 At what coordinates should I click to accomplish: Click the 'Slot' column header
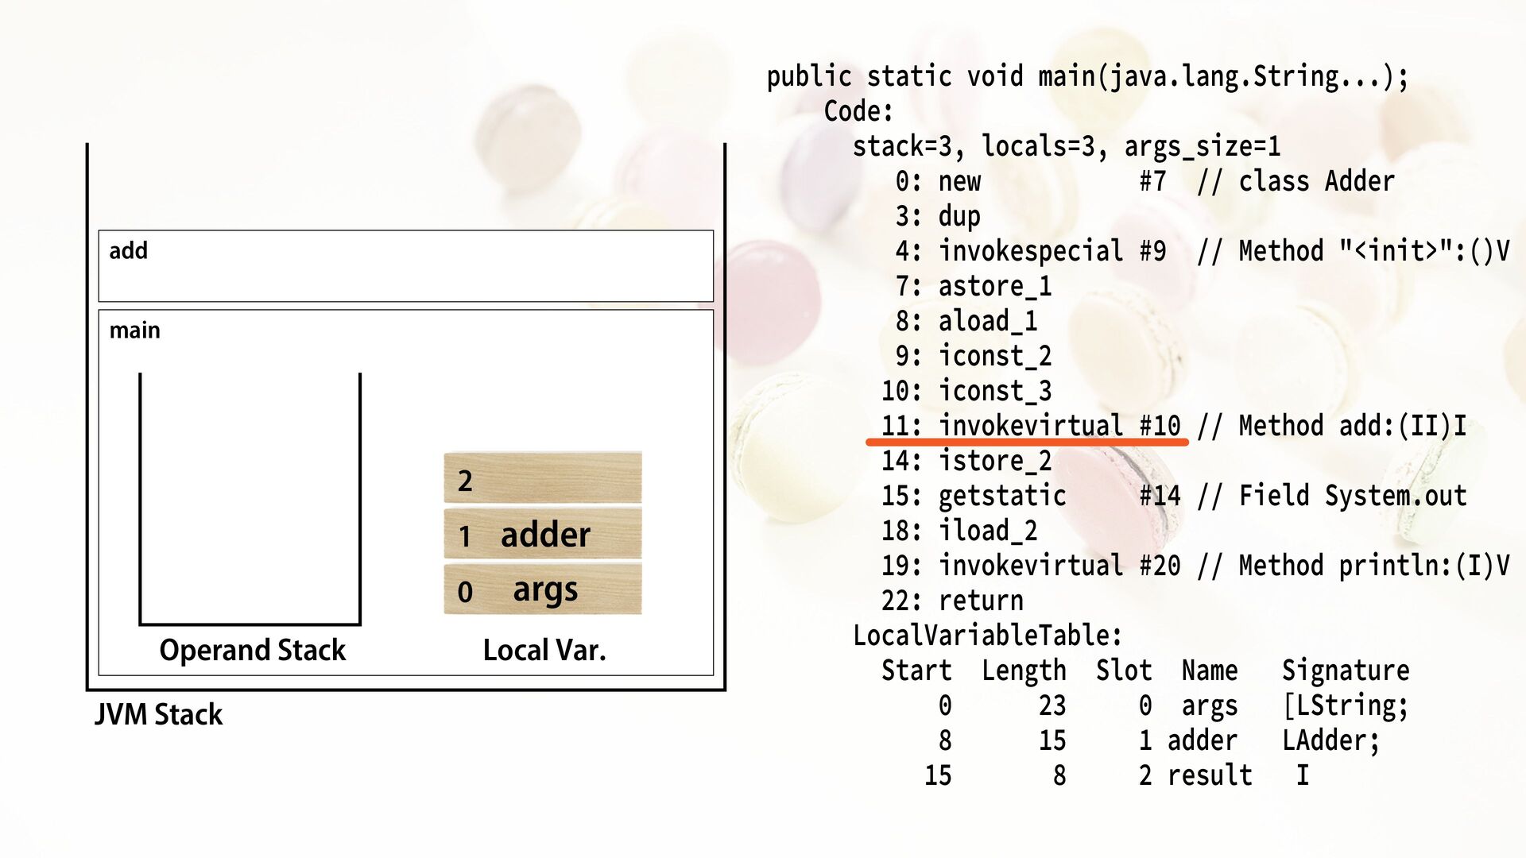pyautogui.click(x=1123, y=671)
